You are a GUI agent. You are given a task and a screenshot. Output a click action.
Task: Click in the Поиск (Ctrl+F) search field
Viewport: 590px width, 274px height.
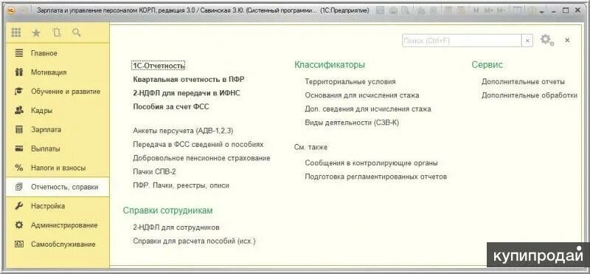pyautogui.click(x=462, y=41)
